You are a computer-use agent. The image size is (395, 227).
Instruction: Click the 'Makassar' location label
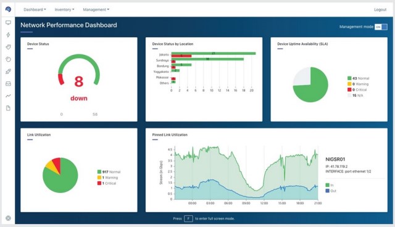click(162, 77)
